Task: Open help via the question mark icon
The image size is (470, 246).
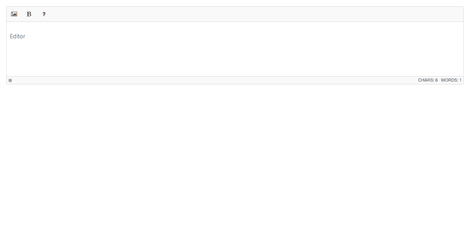Action: point(43,14)
